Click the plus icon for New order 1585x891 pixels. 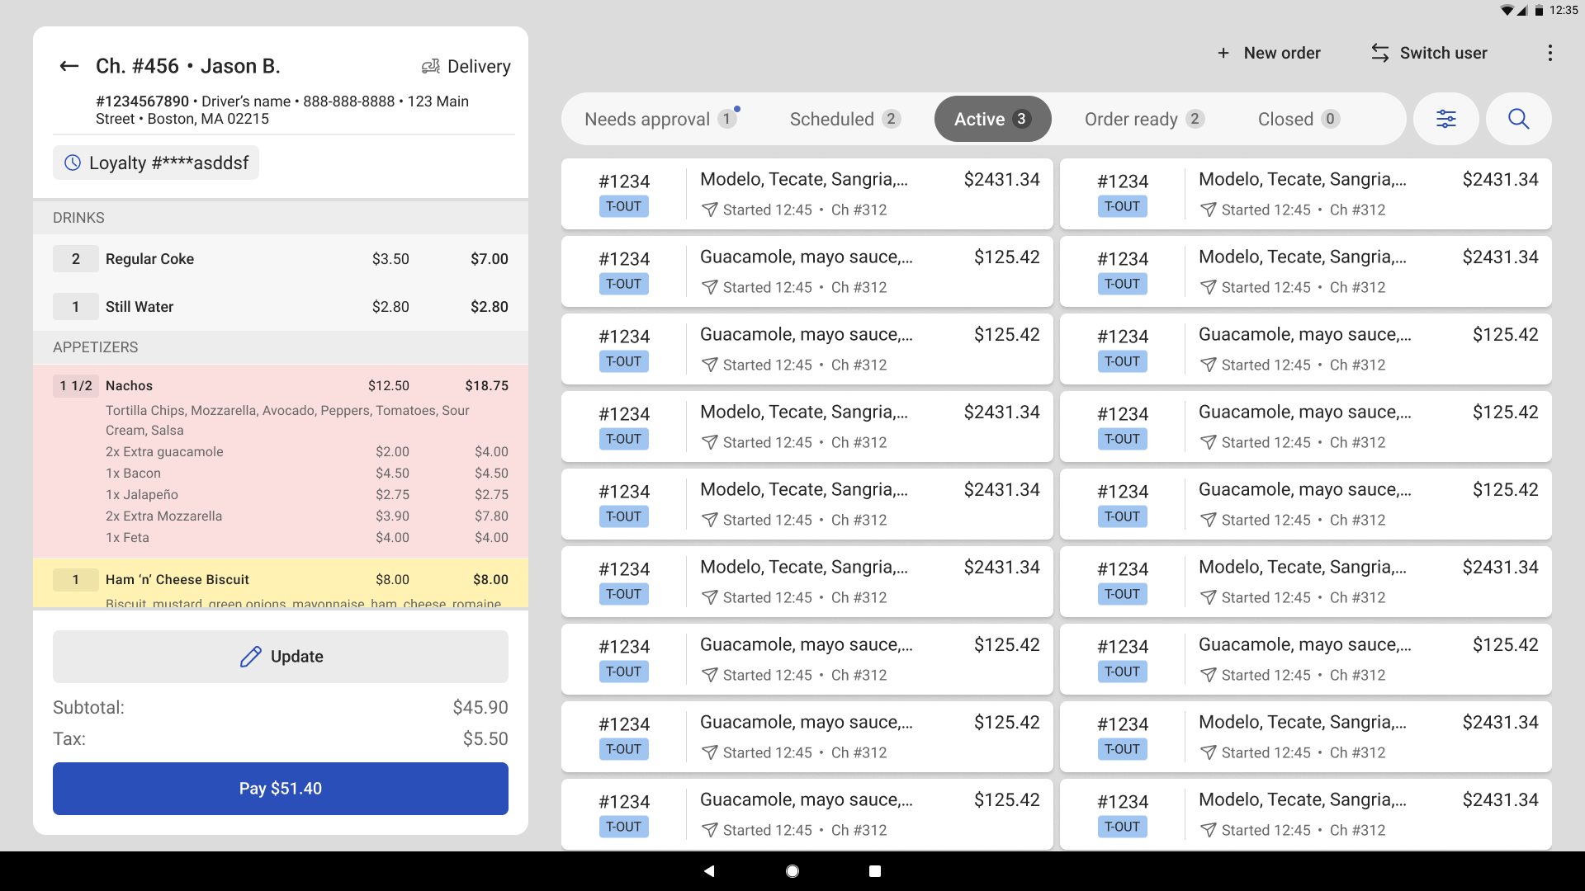click(x=1223, y=53)
